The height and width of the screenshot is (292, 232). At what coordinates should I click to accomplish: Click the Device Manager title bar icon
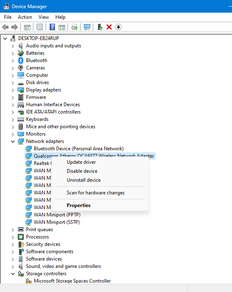[7, 7]
